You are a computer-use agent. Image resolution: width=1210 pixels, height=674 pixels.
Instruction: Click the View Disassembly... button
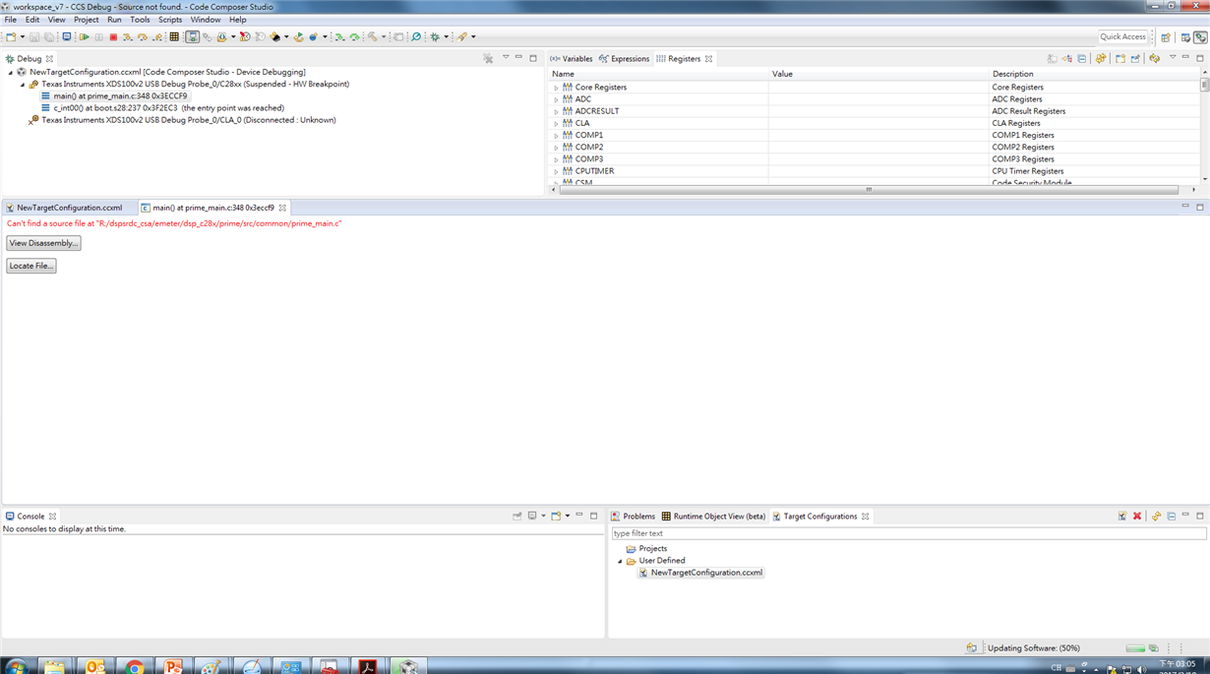[43, 243]
